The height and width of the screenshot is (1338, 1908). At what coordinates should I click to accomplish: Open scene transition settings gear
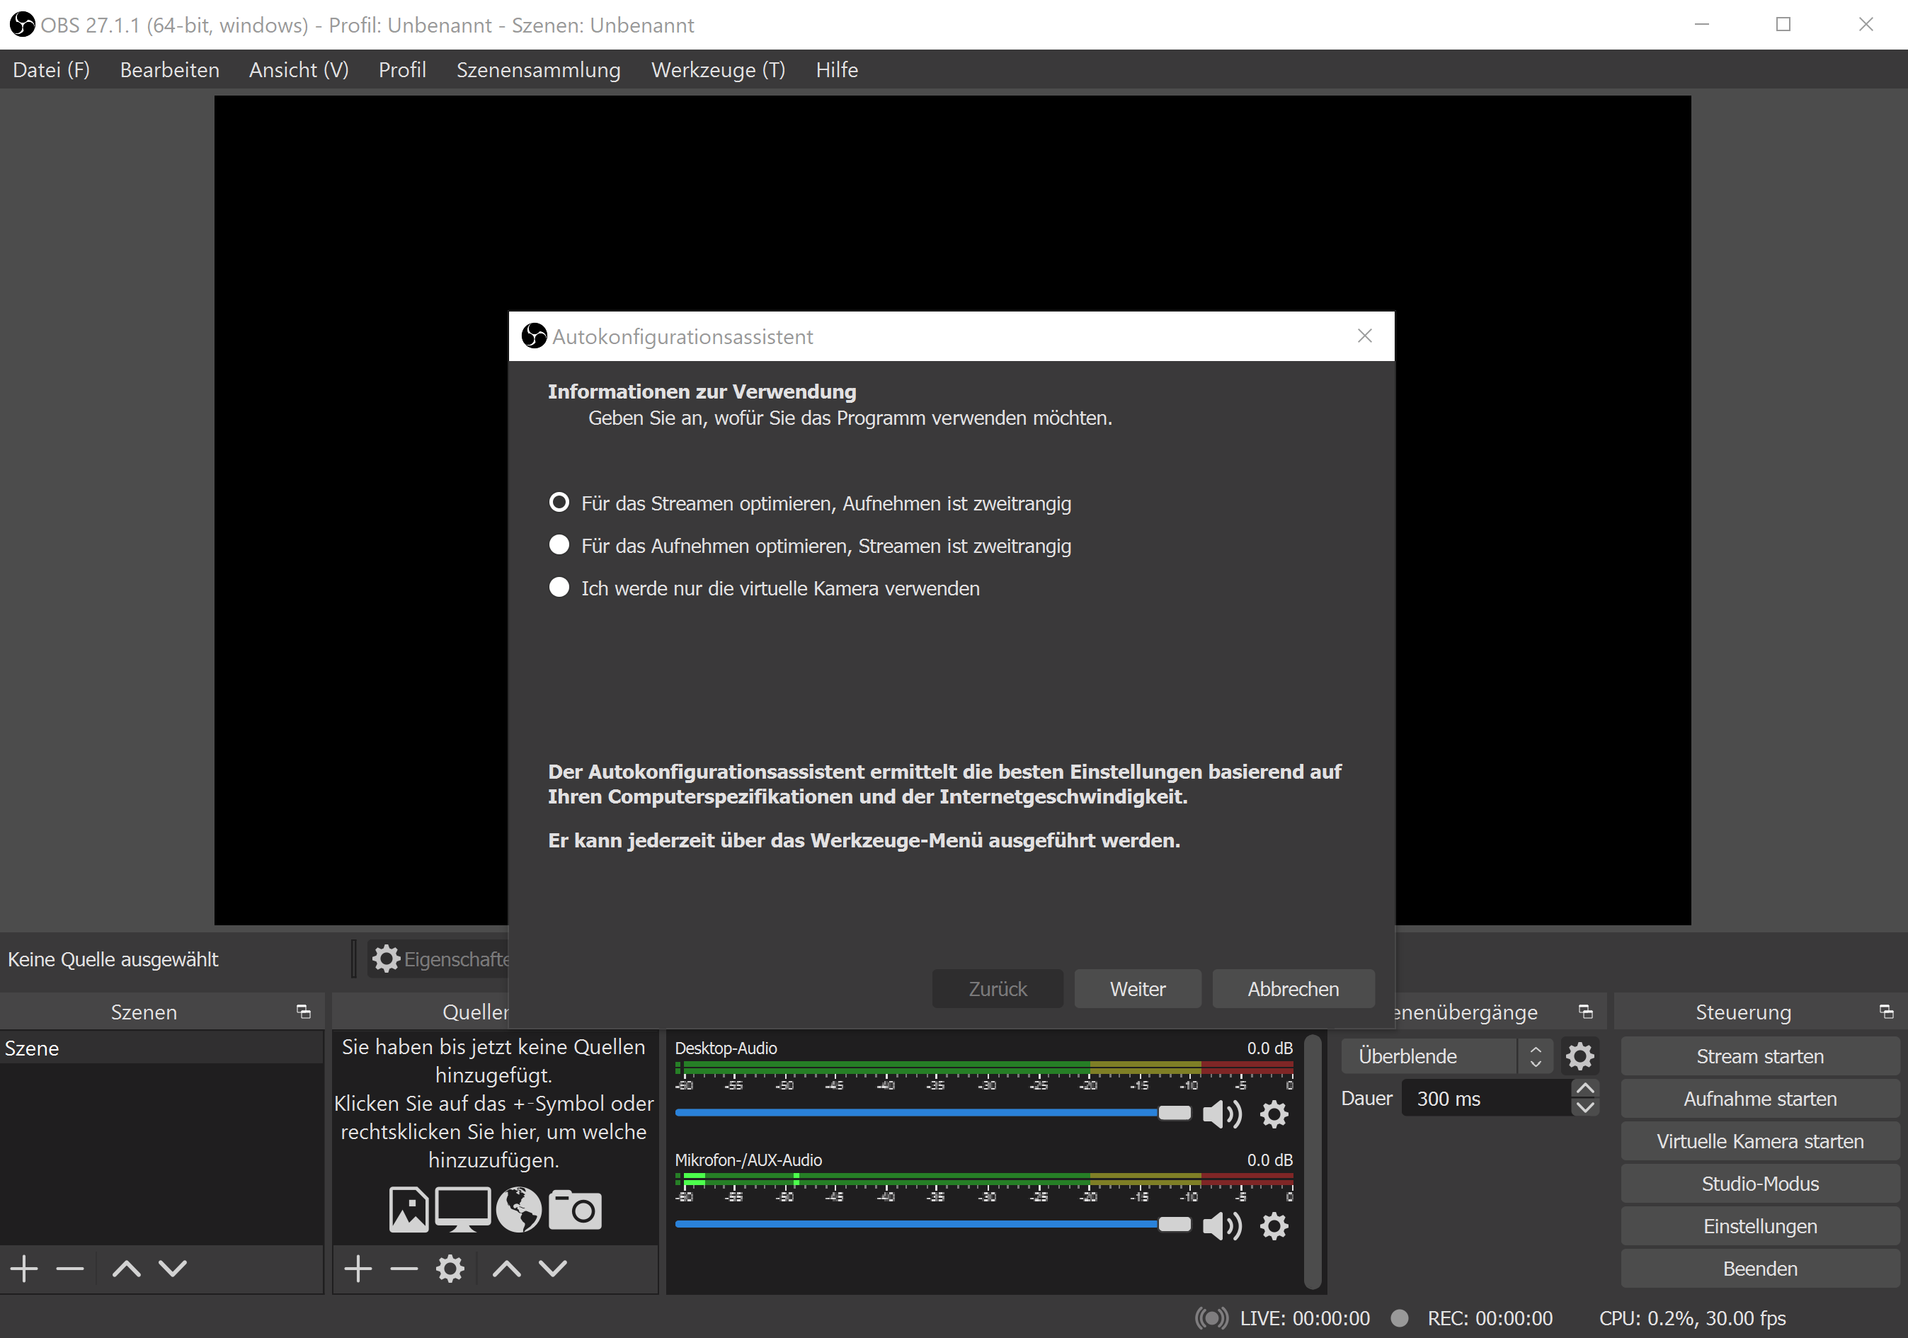(x=1579, y=1056)
